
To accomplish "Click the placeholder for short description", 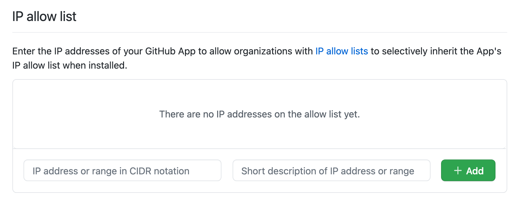I will (328, 171).
